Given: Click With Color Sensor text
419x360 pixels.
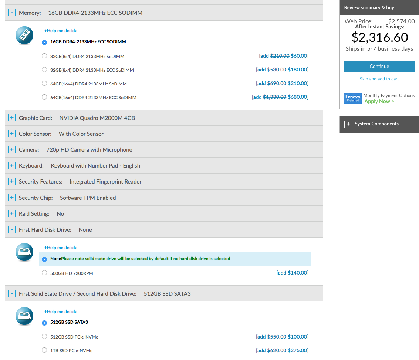Looking at the screenshot, I should [x=81, y=134].
